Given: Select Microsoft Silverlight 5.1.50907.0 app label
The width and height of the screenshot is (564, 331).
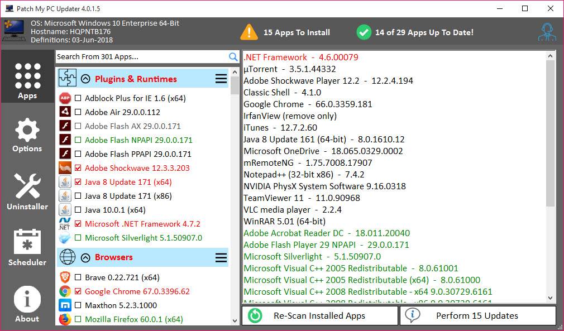Looking at the screenshot, I should click(x=144, y=238).
